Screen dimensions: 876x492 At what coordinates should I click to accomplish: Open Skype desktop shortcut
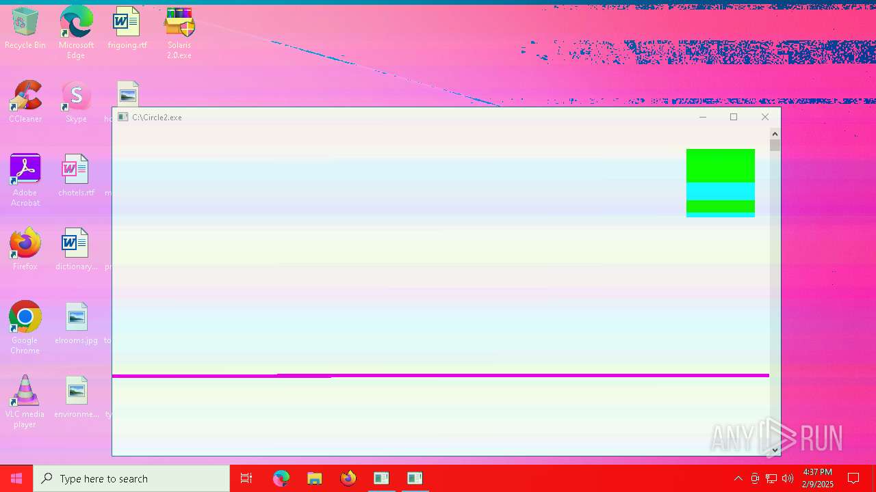76,102
